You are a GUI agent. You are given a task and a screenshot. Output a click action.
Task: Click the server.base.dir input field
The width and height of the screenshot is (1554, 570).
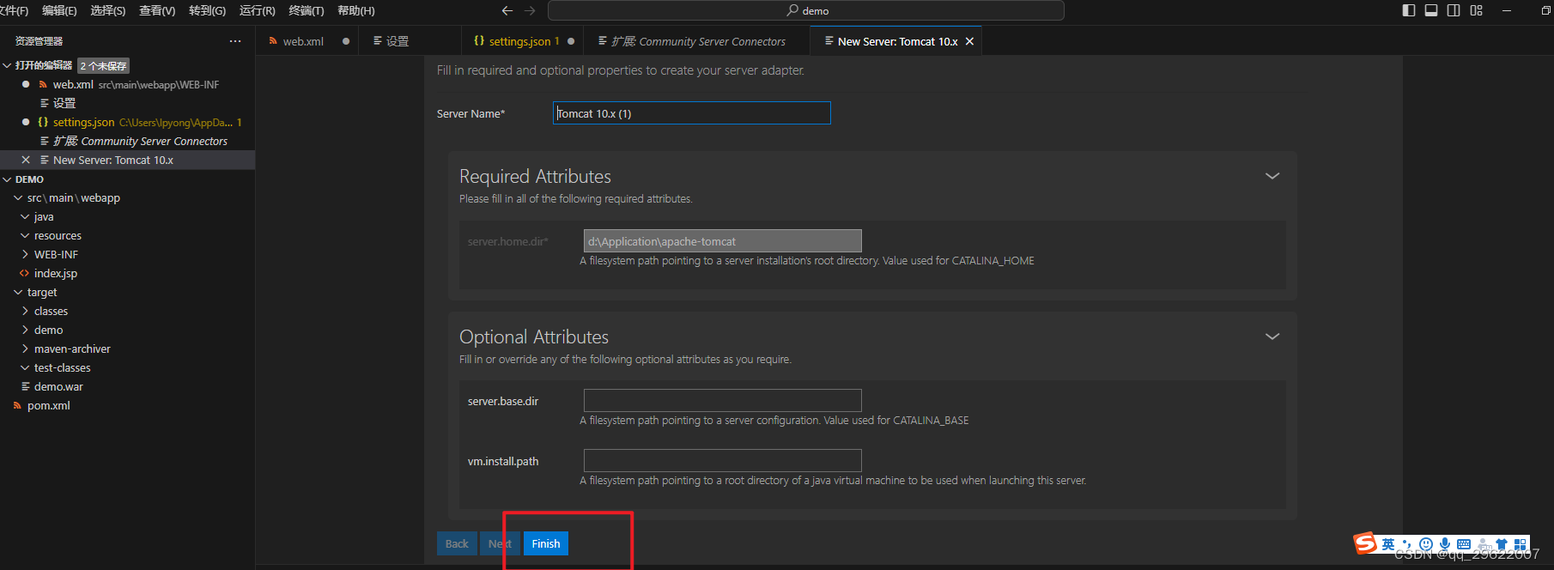tap(722, 401)
